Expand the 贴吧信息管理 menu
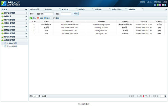This screenshot has height=106, width=168. (x=26, y=30)
